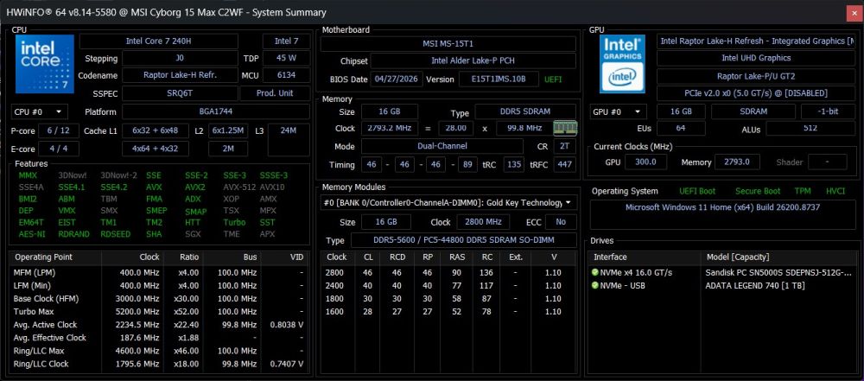Click the L3 cache value 24M
The image size is (864, 381).
[289, 140]
